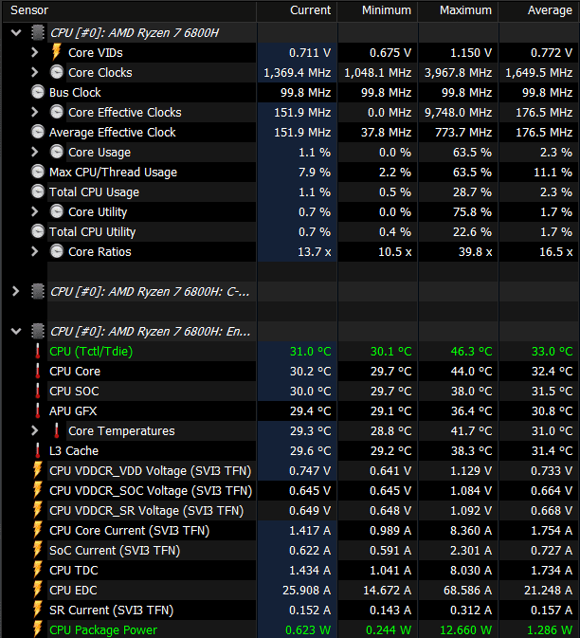This screenshot has height=638, width=580.
Task: Click the gauge icon beside Total CPU Usage
Action: (38, 192)
